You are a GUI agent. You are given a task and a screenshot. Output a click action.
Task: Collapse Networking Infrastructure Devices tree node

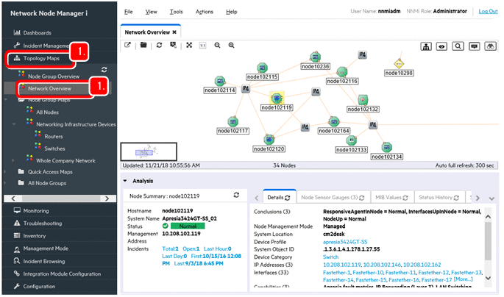[x=16, y=124]
